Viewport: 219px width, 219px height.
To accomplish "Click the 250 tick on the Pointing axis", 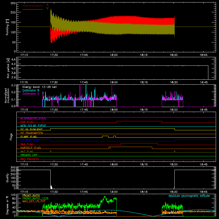I will click(x=13, y=3).
